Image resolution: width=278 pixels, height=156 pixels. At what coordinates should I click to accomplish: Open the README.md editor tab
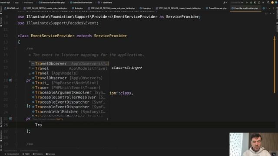coord(12,8)
